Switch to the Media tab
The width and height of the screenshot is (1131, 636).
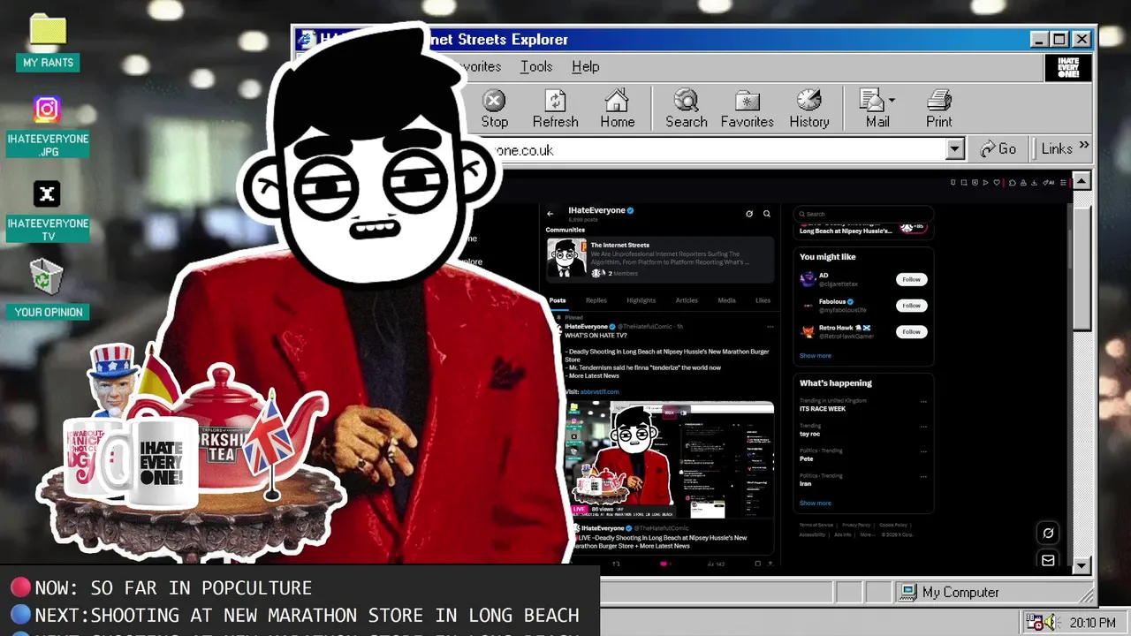click(726, 300)
